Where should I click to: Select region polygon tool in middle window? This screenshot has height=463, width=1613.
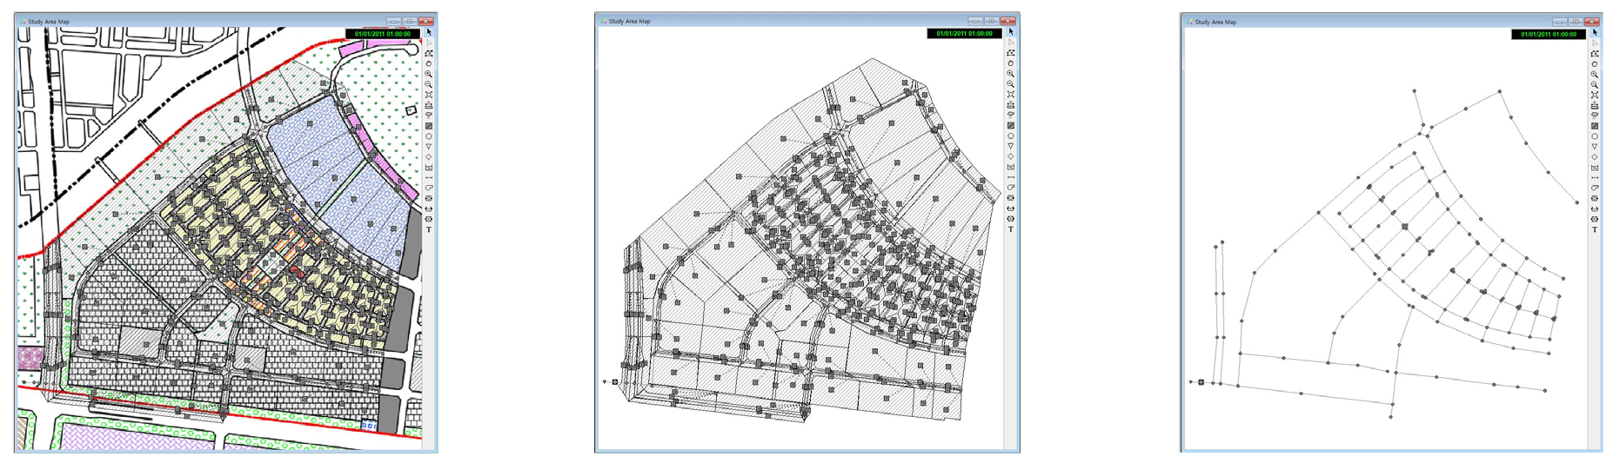click(x=1011, y=53)
